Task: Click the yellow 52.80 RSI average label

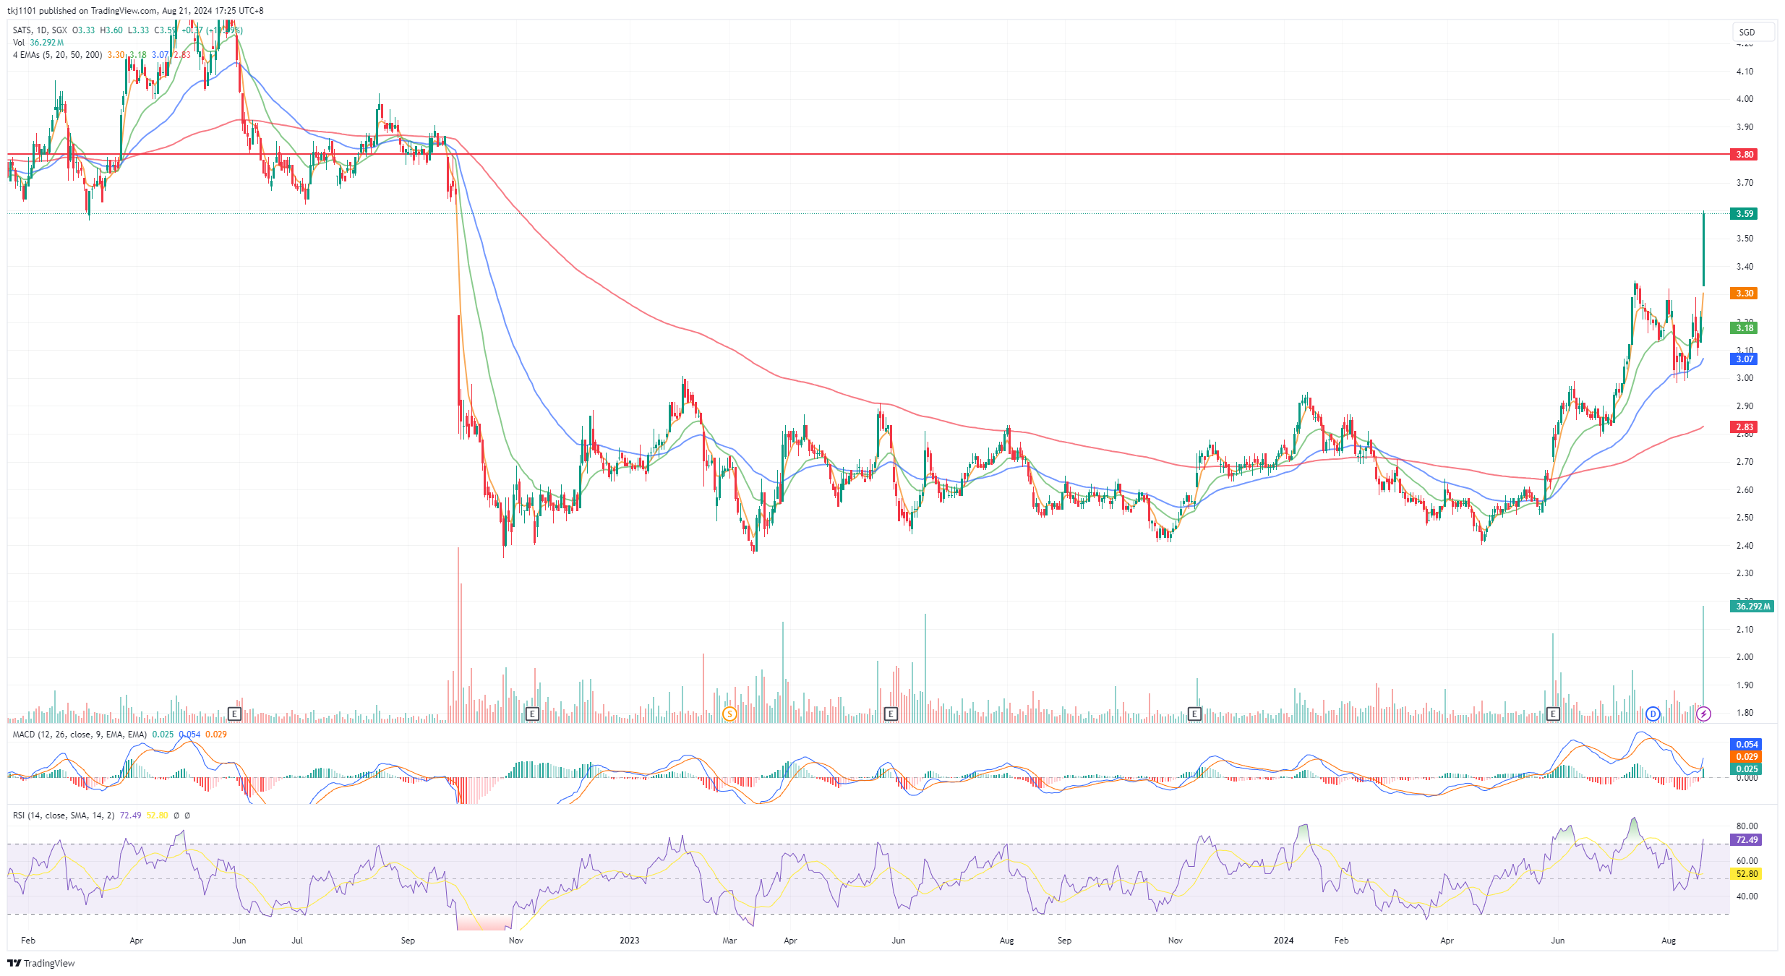Action: (x=1746, y=873)
